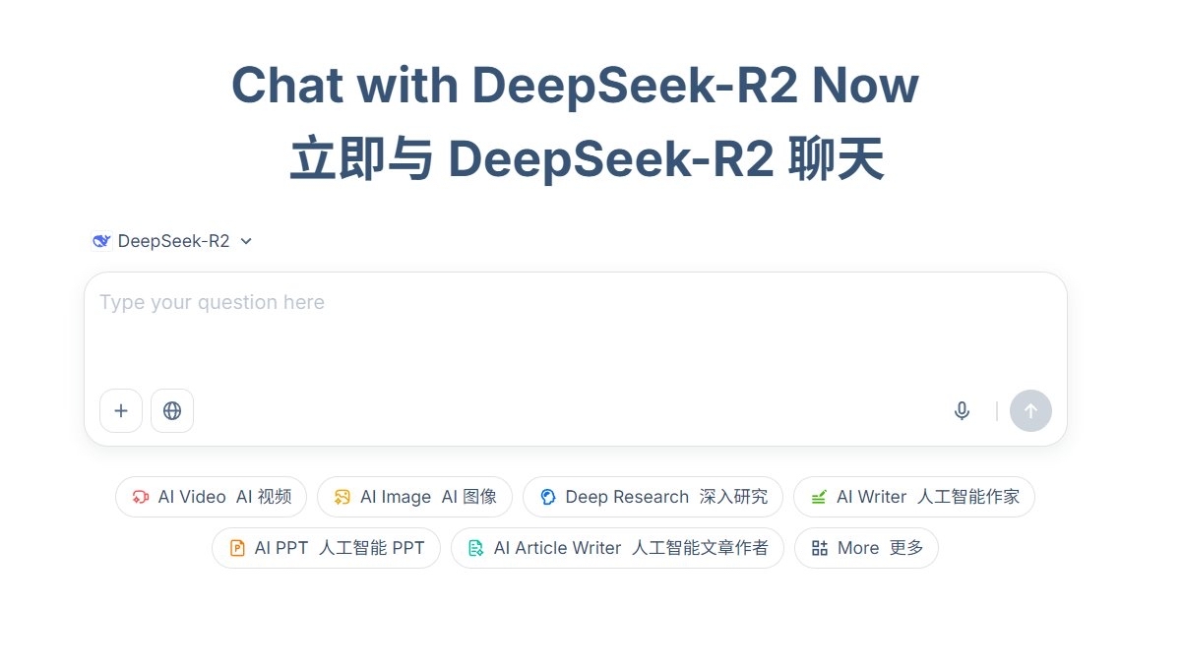1182x669 pixels.
Task: Open the AI Video tool
Action: click(211, 497)
